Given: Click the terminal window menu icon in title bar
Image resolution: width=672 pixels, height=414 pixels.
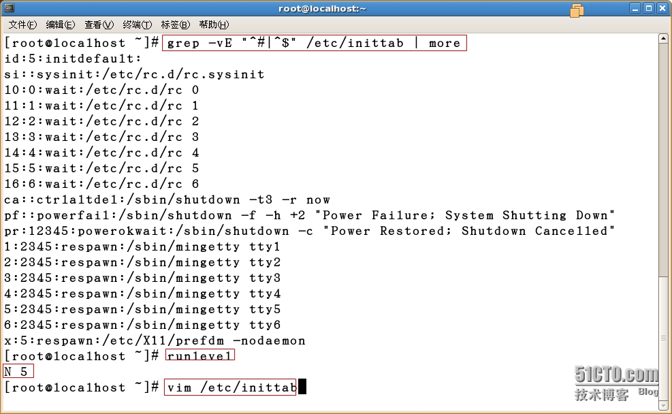Looking at the screenshot, I should point(9,8).
